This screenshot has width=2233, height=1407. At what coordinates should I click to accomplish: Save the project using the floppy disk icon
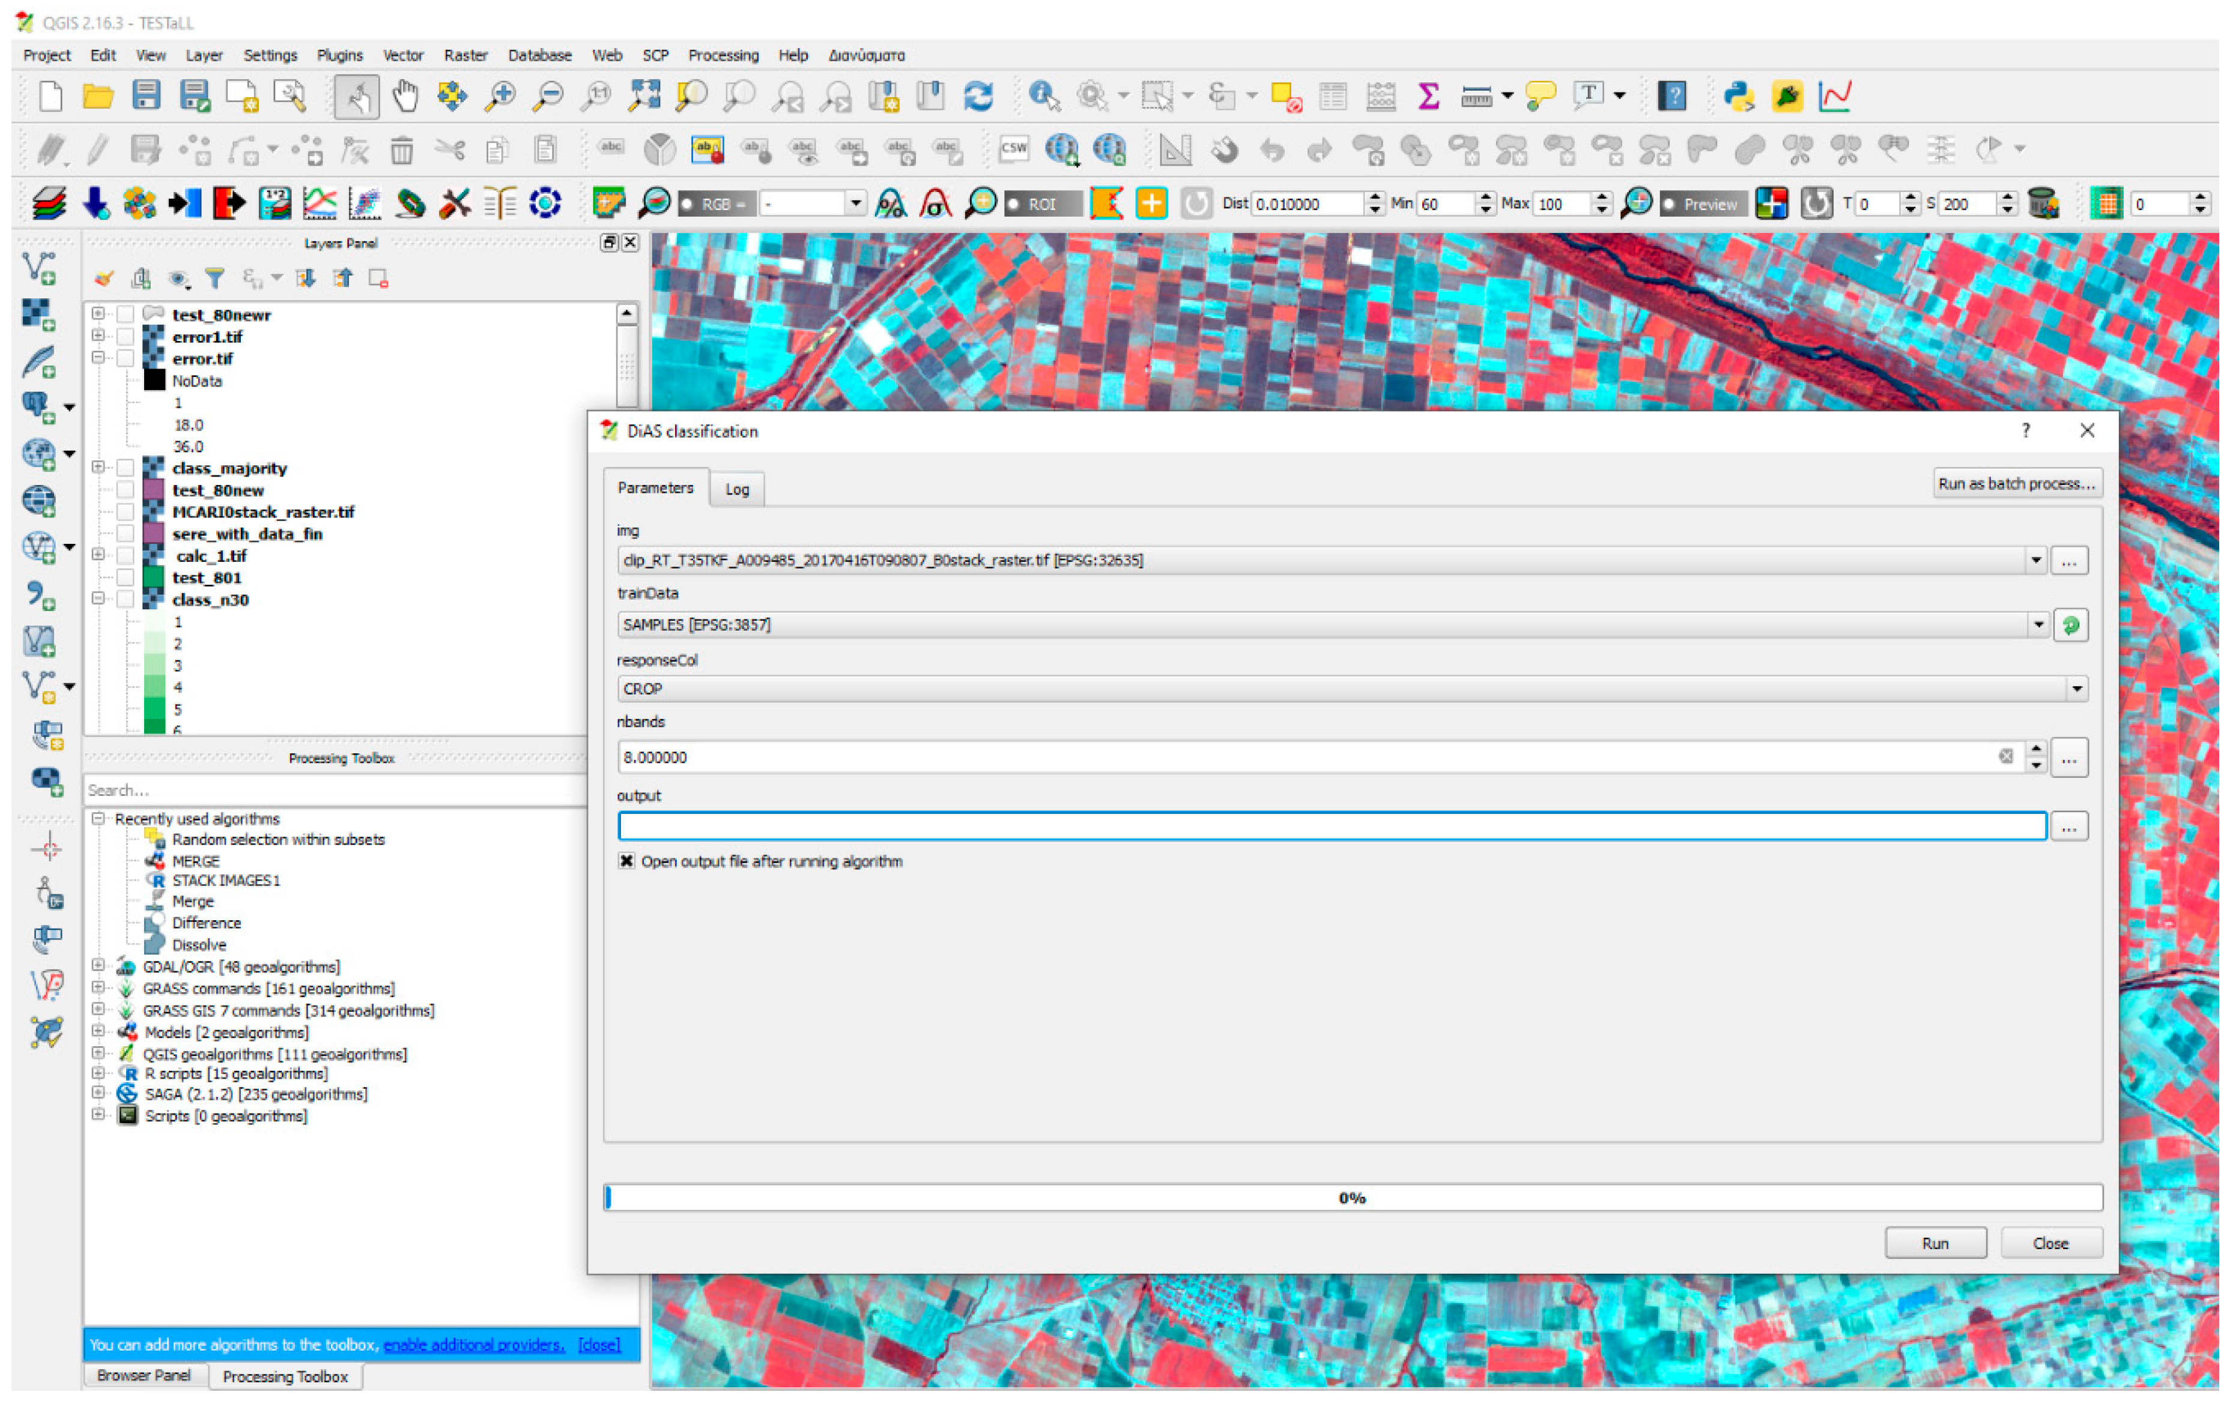click(x=147, y=95)
